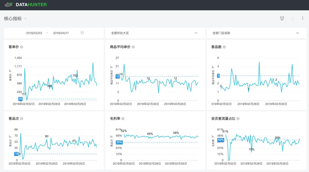Image resolution: width=309 pixels, height=172 pixels.
Task: Click the 商品平均单价 chart title
Action: tap(120, 47)
